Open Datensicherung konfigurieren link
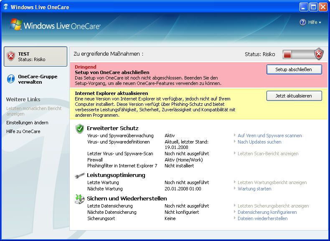This screenshot has height=241, width=330. (x=267, y=212)
